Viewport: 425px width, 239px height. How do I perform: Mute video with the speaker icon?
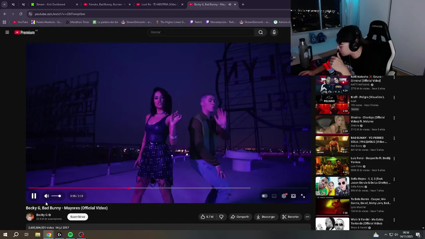click(x=46, y=196)
